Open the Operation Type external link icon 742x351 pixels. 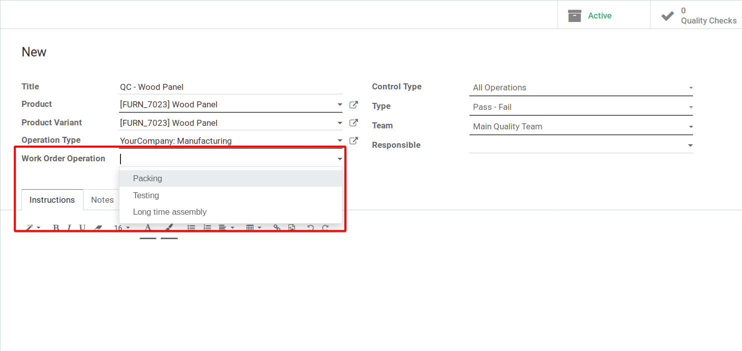click(353, 141)
